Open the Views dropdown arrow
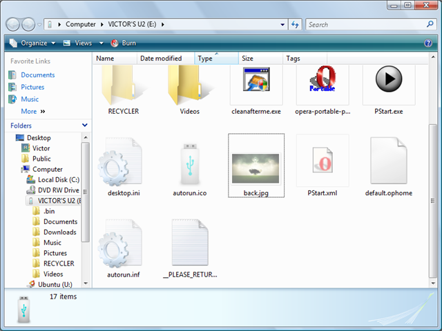This screenshot has height=331, width=442. click(102, 43)
